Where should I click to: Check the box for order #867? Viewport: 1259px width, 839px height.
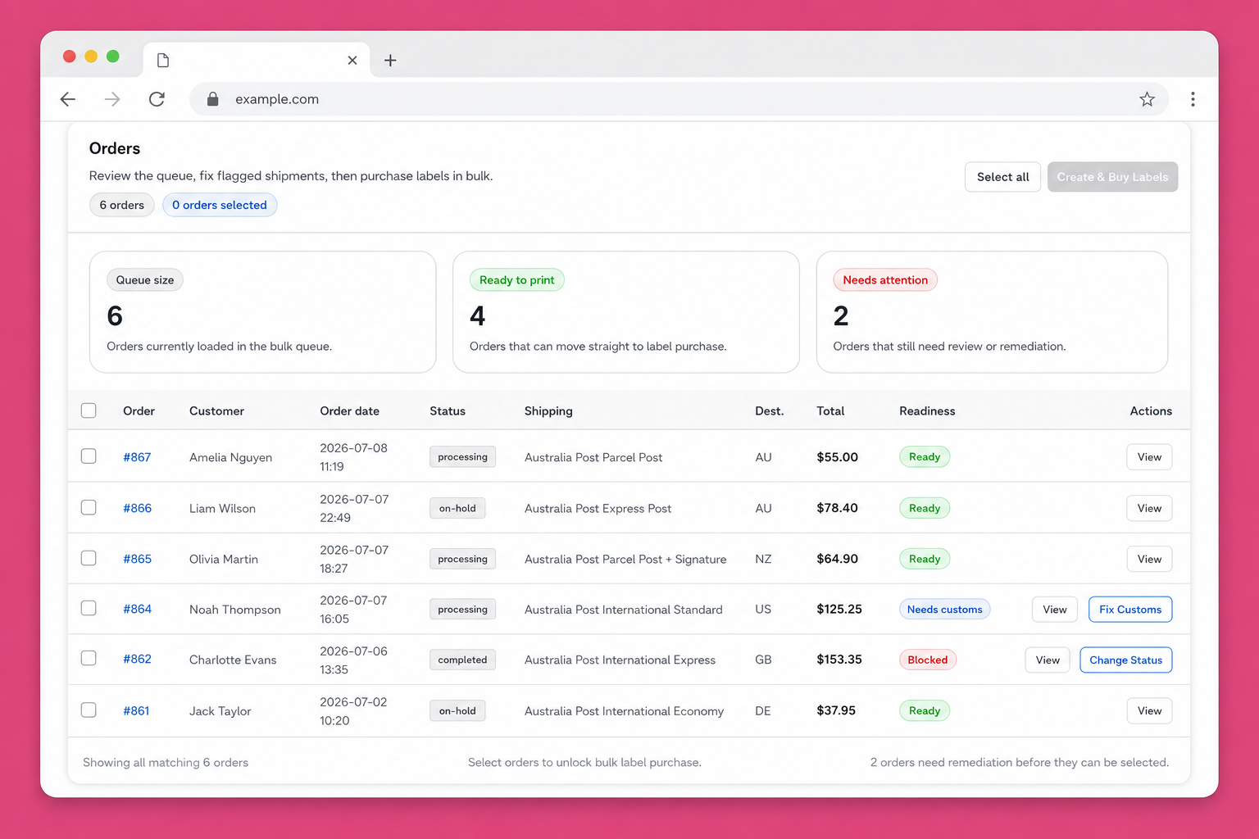89,456
